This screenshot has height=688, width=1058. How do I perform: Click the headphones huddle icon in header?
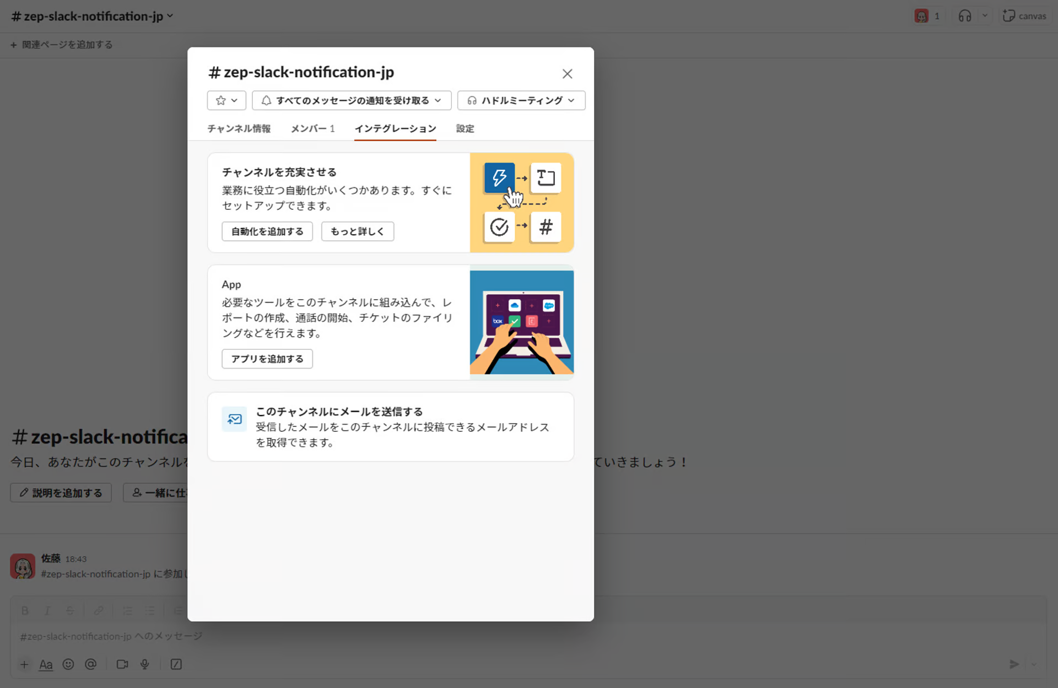(964, 16)
